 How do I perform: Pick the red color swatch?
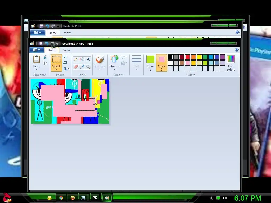click(188, 57)
